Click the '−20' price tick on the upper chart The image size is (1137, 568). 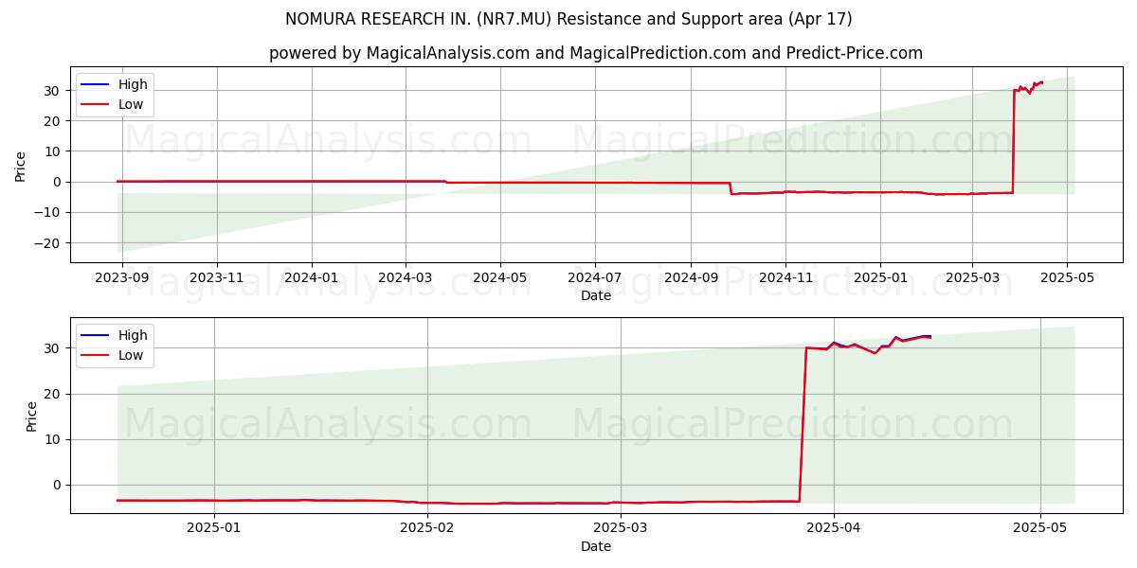49,243
